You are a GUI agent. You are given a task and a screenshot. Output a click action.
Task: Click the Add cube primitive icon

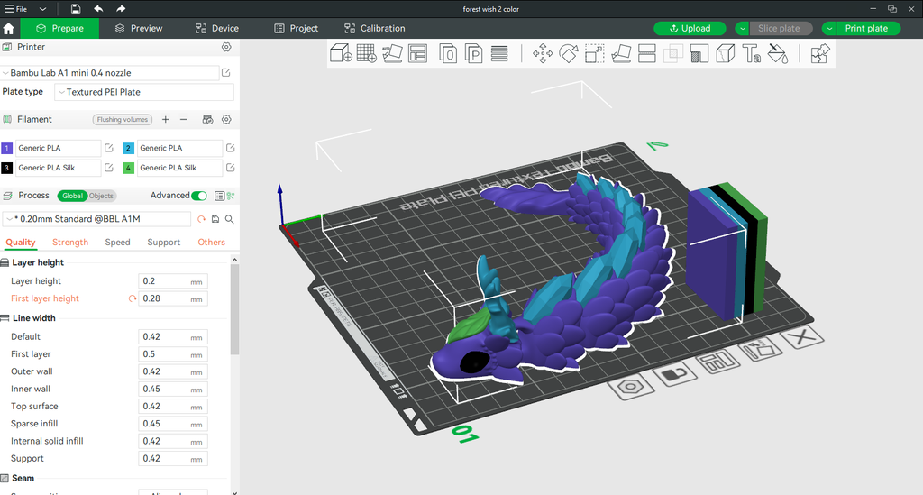coord(341,54)
